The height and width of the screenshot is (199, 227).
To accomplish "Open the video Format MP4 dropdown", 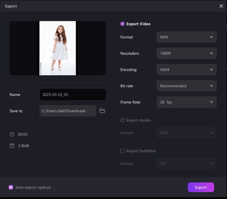I will coord(187,37).
